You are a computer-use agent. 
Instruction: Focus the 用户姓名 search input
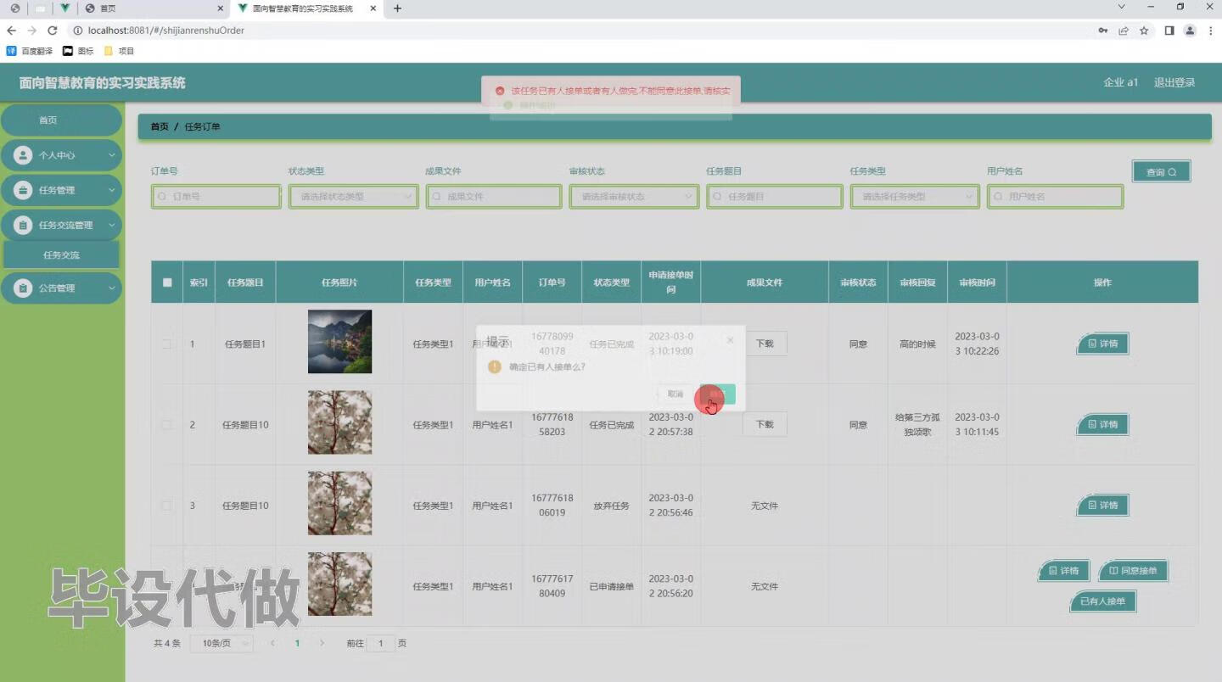(1056, 196)
